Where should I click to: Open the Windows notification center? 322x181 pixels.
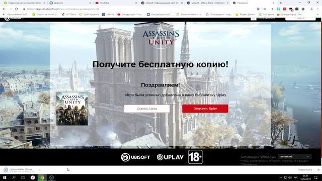click(x=316, y=177)
